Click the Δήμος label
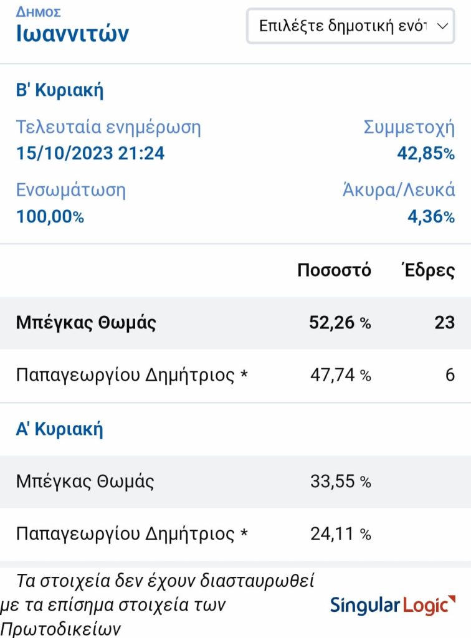The image size is (471, 638). [x=38, y=12]
